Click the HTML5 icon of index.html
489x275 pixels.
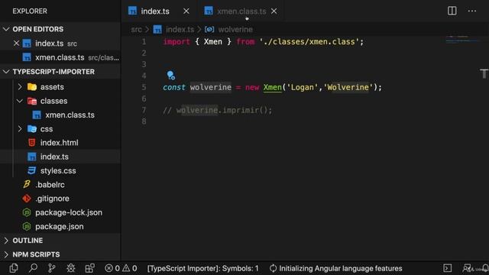coord(32,143)
